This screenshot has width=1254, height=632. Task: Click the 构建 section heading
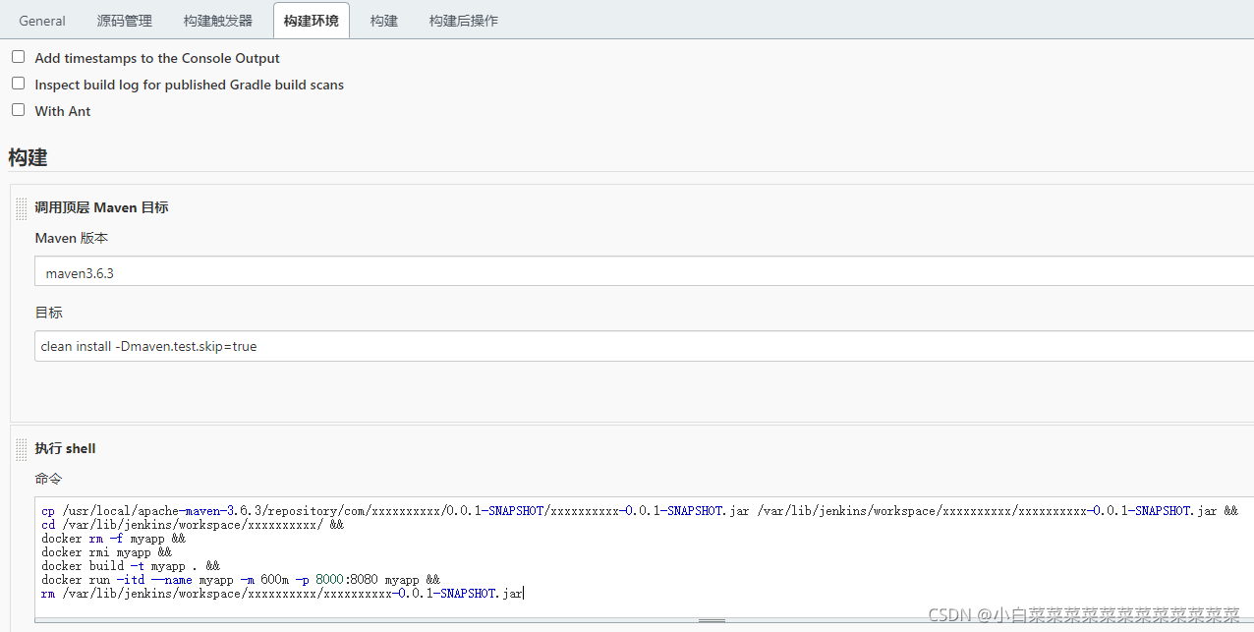pyautogui.click(x=28, y=157)
